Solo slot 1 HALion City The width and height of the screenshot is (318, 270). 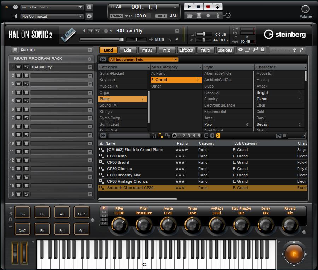26,67
